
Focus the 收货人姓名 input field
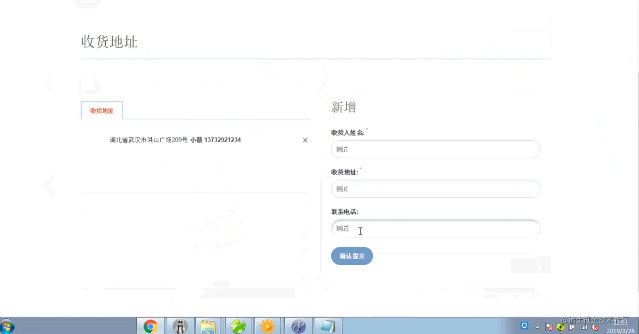[x=436, y=149]
